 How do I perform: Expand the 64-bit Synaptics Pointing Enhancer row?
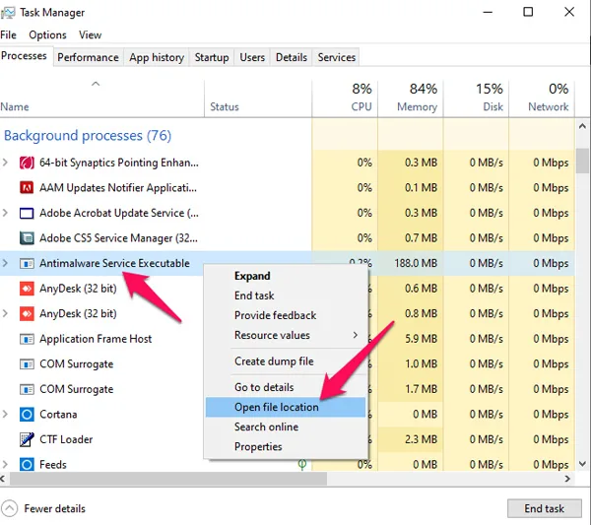coord(5,163)
